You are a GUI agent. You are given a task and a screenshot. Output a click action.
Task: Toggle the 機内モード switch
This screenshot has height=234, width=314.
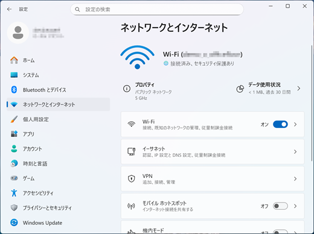pyautogui.click(x=280, y=232)
